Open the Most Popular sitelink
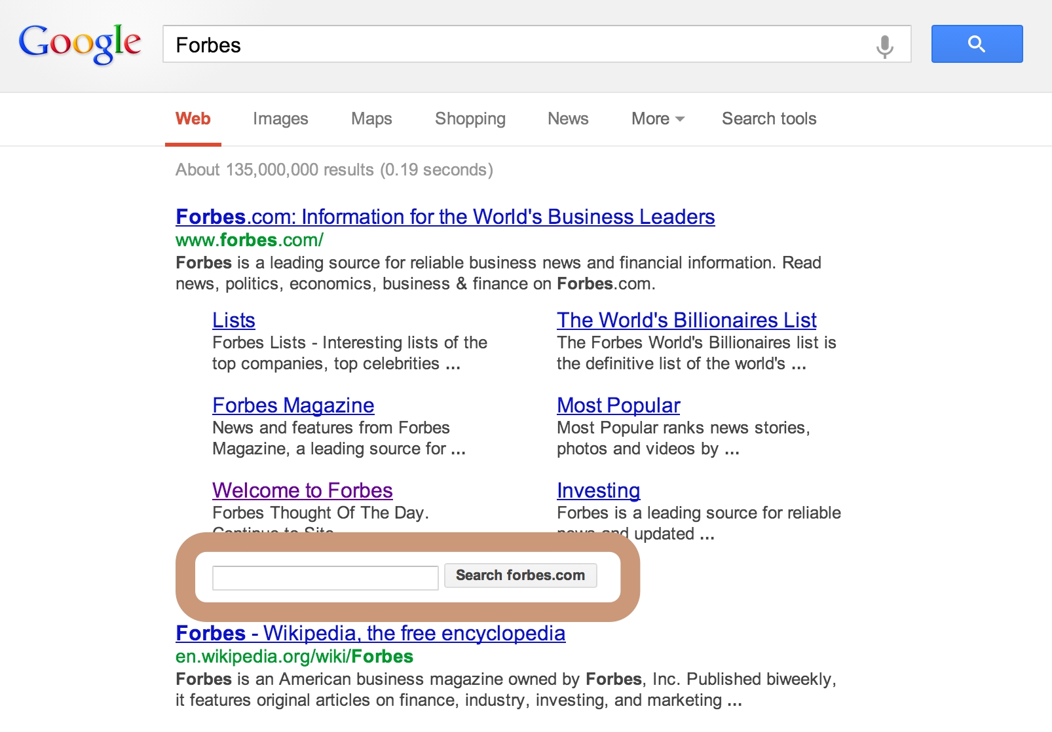 coord(618,405)
